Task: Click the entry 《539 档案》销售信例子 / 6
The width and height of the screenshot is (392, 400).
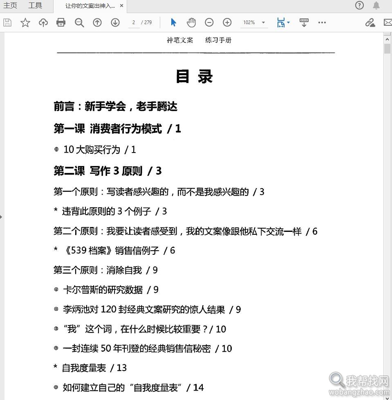Action: pyautogui.click(x=114, y=250)
